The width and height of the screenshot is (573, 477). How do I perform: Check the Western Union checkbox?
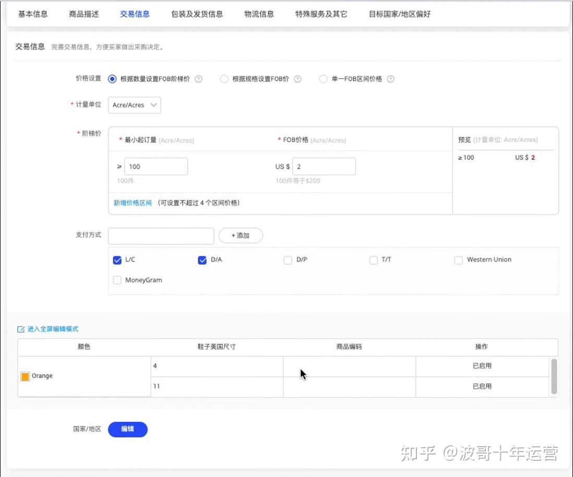pos(459,260)
